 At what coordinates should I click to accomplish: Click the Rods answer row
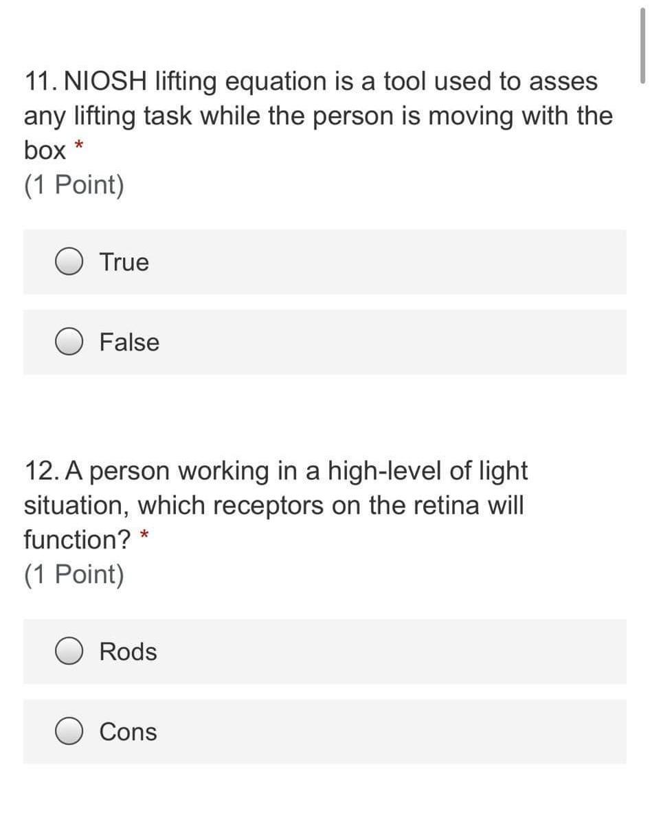tap(325, 651)
